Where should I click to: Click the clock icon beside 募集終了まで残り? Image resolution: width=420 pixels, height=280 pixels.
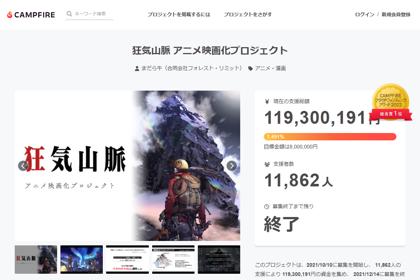266,207
